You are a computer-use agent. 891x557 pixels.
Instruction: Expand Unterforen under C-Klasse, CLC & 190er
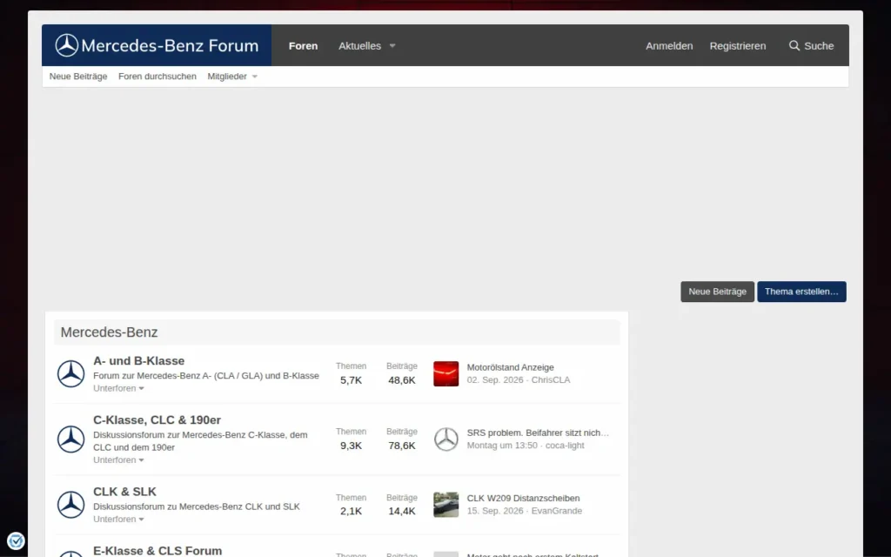pos(118,460)
